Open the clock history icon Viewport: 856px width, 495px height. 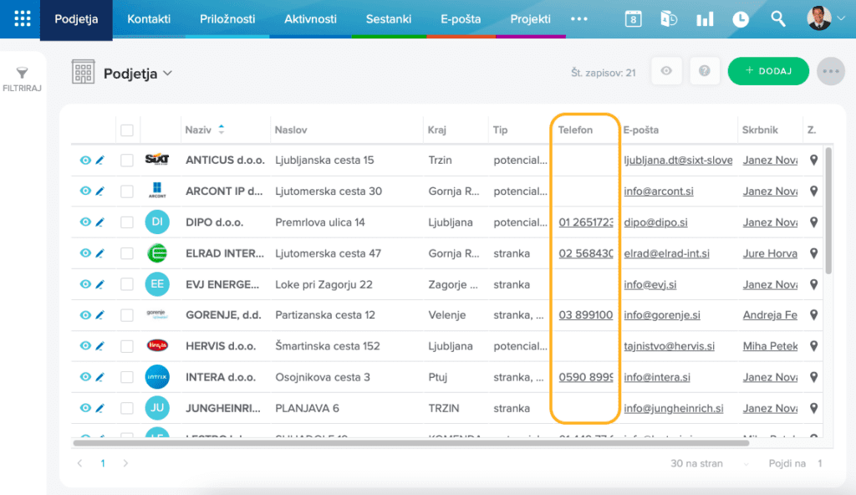coord(741,19)
